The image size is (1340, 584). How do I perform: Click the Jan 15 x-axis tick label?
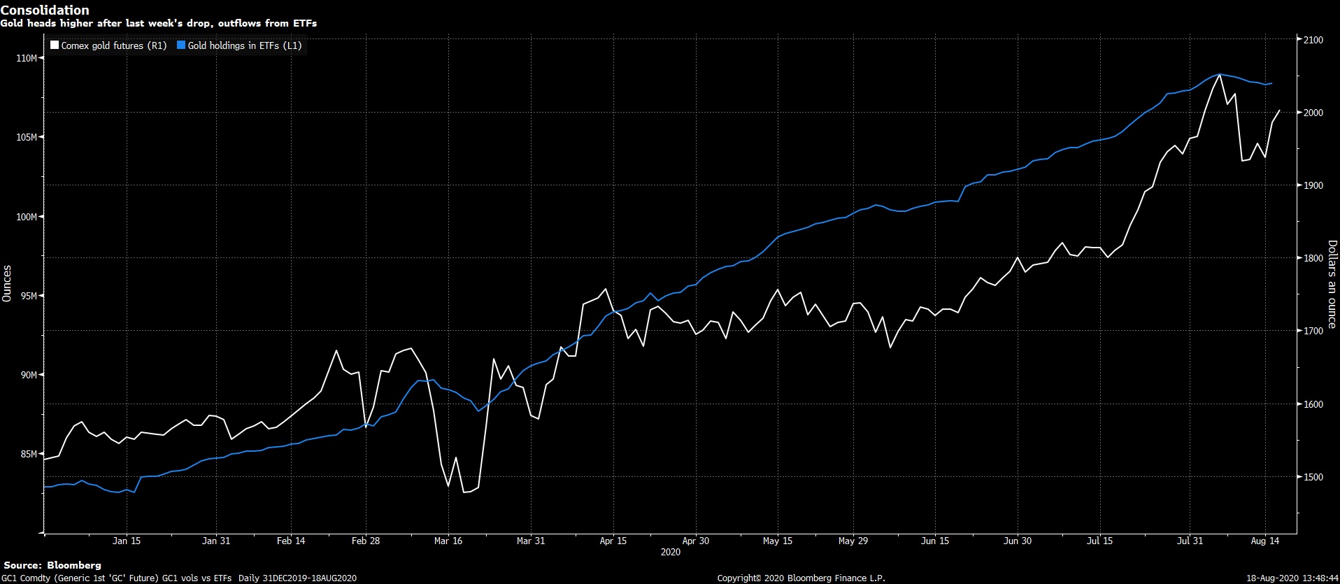(x=127, y=541)
